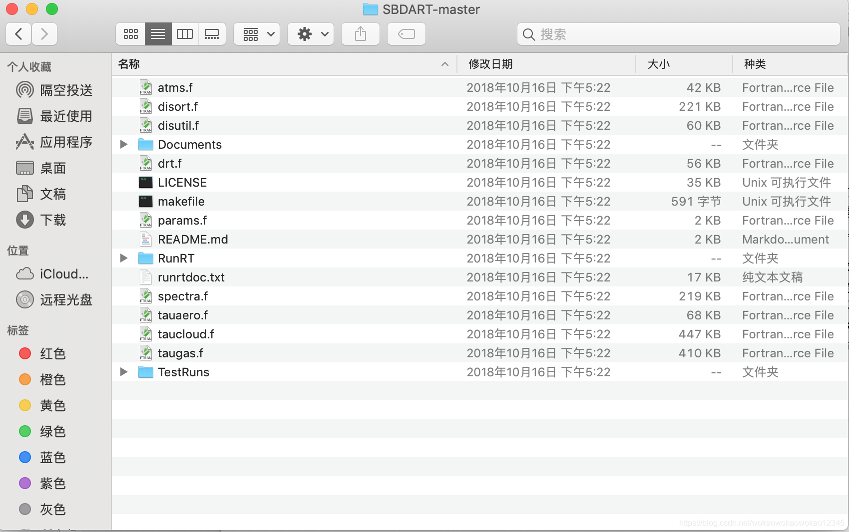
Task: Sort by the 修改日期 (Date Modified) column
Action: tap(546, 64)
